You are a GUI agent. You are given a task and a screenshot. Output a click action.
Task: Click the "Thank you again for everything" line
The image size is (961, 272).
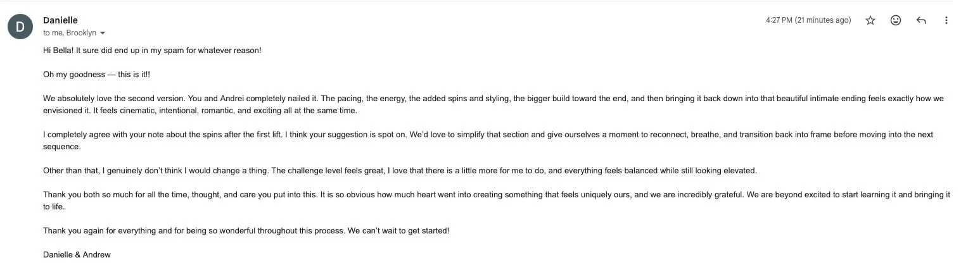pos(246,231)
